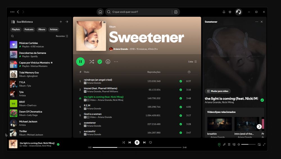Open the intro (end of the...) video thumbnail
This screenshot has height=159, width=281.
tap(247, 124)
